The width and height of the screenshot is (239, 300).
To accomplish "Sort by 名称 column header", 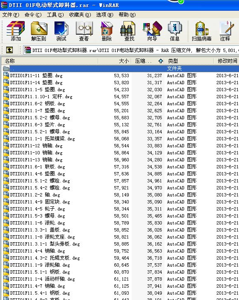I will [x=50, y=61].
